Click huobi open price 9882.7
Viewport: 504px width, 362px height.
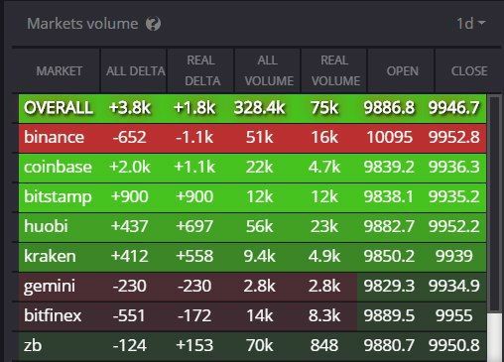[x=389, y=226]
